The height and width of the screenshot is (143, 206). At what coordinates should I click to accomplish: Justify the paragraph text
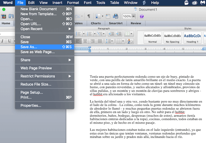(x=99, y=41)
